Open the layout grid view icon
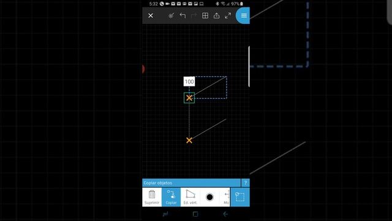Screen dimensions: 392x221 coord(205,15)
